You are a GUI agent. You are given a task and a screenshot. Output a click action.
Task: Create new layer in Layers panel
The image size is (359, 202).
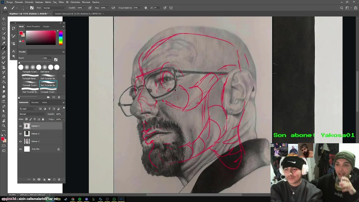coord(54,180)
